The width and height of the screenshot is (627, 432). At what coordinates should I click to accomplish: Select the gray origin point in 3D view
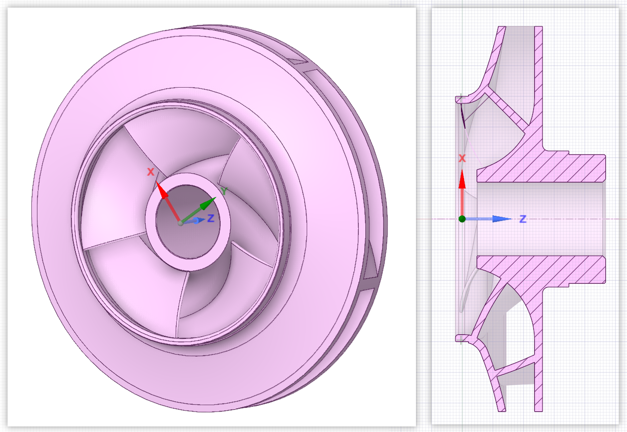coord(180,223)
